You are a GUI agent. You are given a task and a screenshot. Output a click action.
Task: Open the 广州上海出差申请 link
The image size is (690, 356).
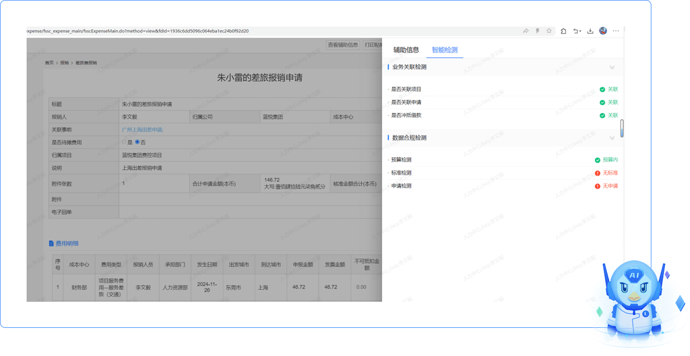[x=142, y=130]
